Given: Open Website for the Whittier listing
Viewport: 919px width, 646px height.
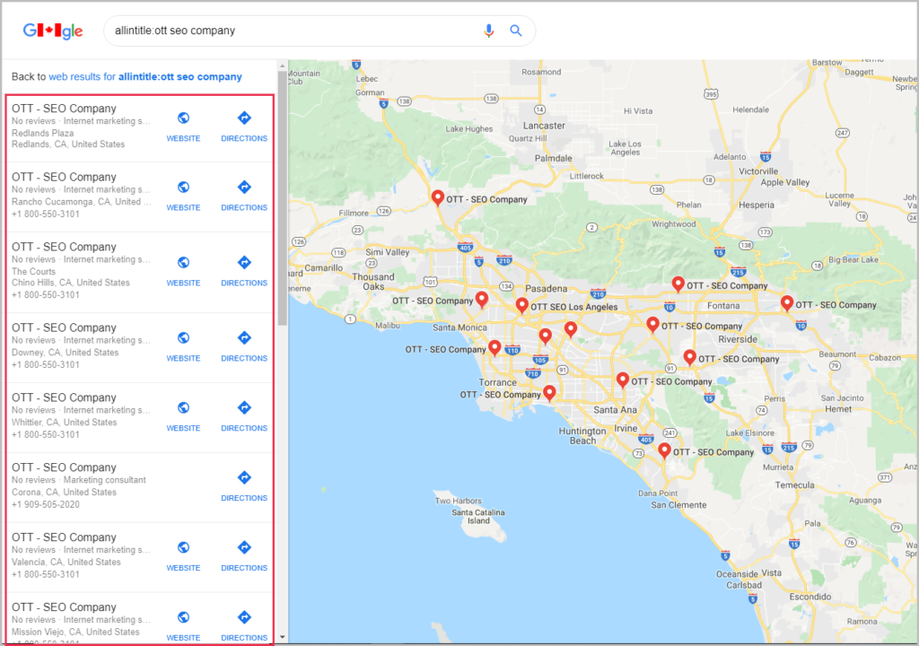Looking at the screenshot, I should [x=183, y=415].
